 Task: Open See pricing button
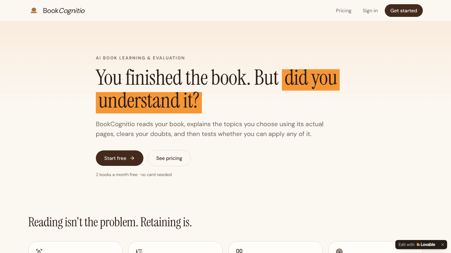(169, 158)
